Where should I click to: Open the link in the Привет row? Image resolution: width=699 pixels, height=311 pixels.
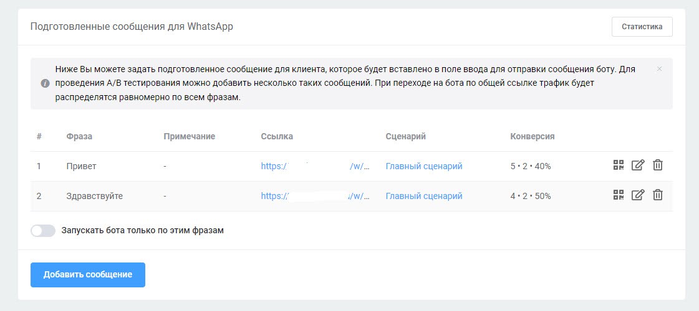(316, 166)
